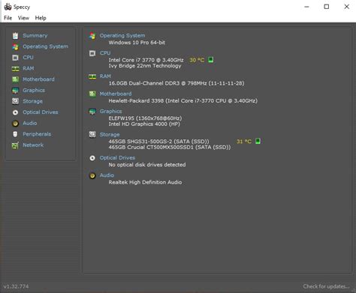The width and height of the screenshot is (356, 293).
Task: Select Graphics in the sidebar
Action: coord(34,90)
